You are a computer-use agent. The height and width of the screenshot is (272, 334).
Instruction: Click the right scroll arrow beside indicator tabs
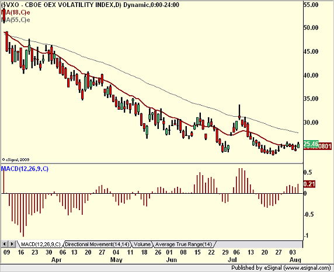[x=12, y=244]
